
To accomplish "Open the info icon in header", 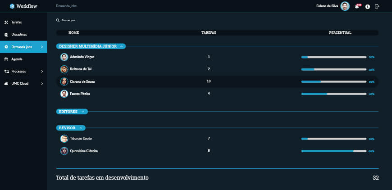I will point(368,6).
